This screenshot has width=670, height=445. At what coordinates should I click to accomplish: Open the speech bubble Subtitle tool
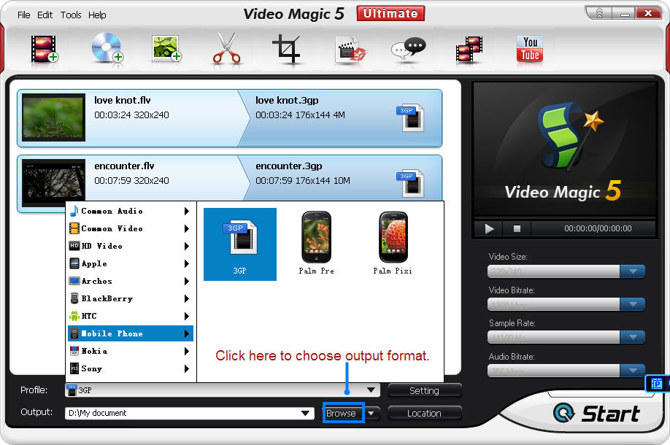point(409,49)
